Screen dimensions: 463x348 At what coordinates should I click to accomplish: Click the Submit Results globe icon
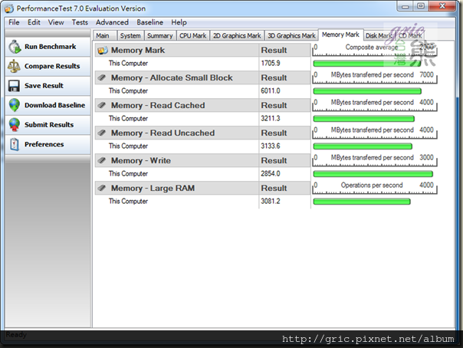[x=14, y=125]
